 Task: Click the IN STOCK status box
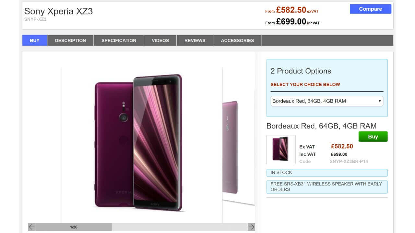coord(327,172)
